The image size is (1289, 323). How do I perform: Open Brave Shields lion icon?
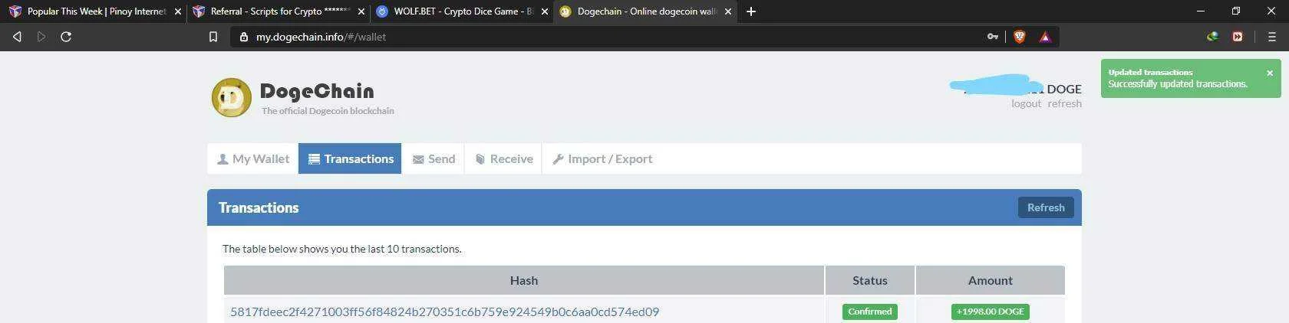tap(1020, 37)
